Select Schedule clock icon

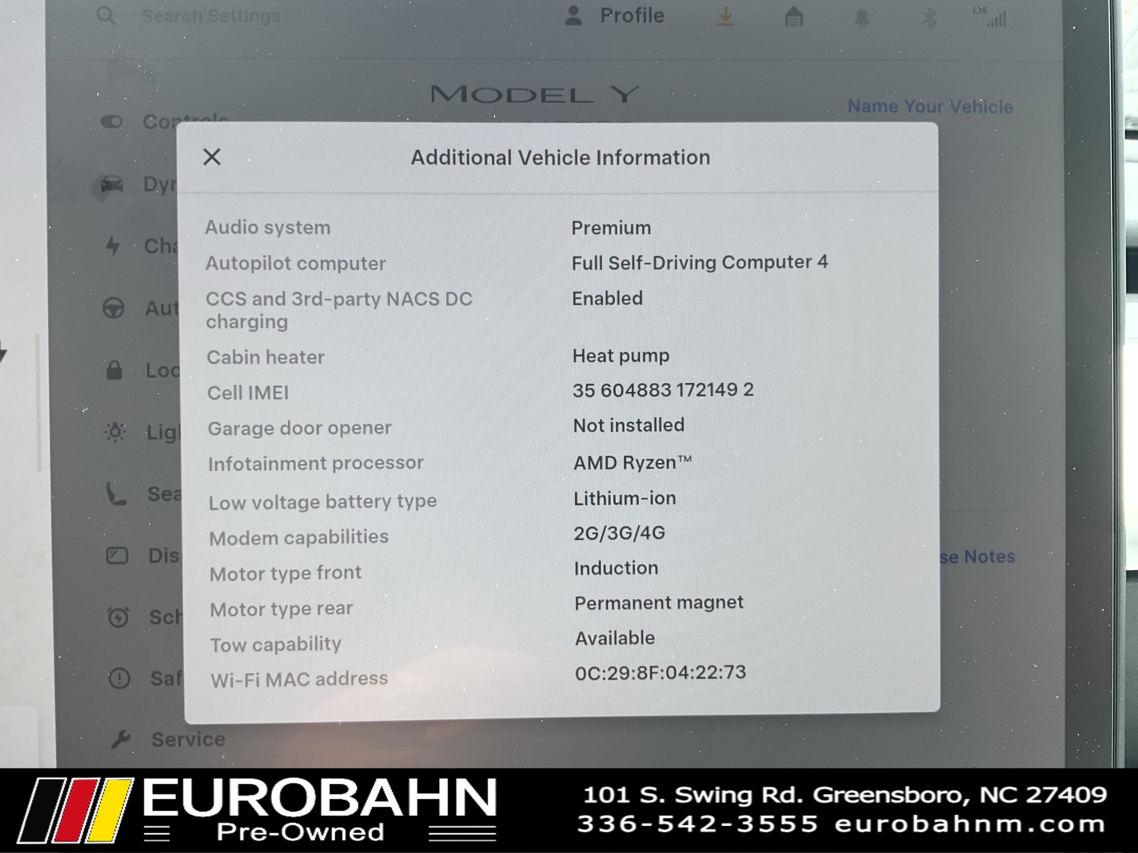[118, 617]
